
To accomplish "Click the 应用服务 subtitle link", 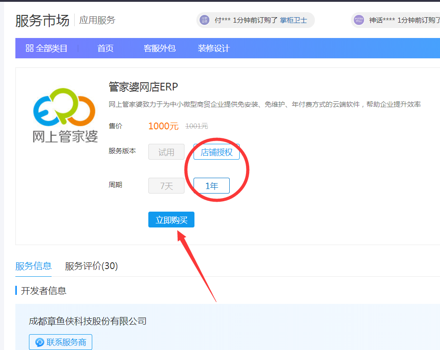I will point(97,20).
